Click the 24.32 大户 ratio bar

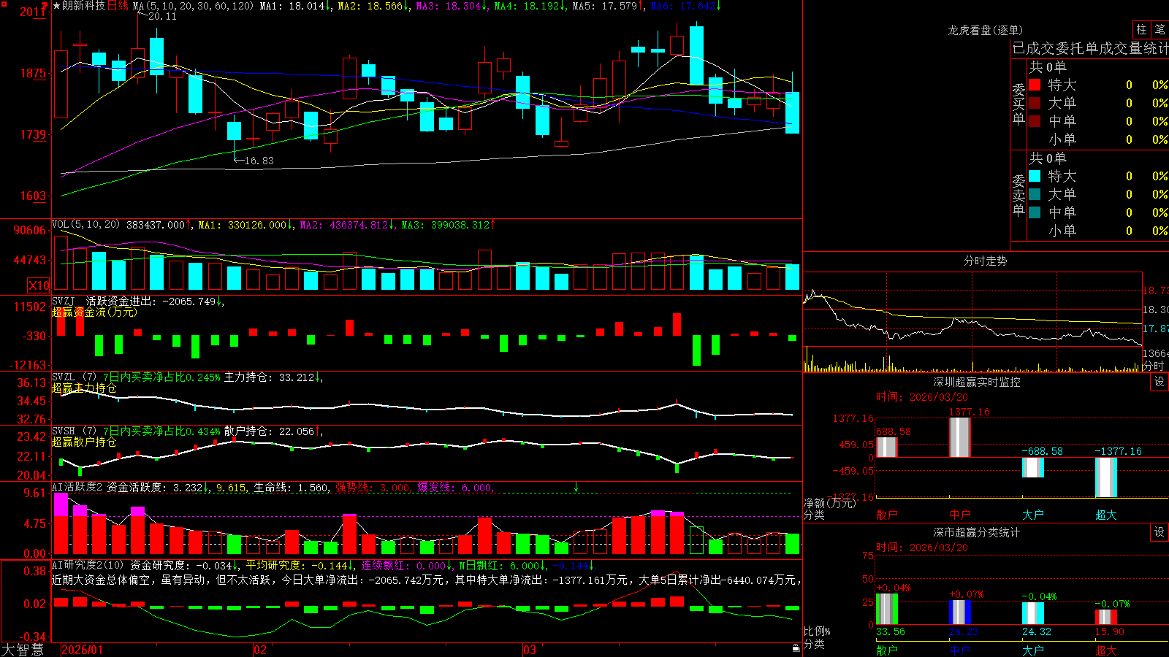[1033, 613]
